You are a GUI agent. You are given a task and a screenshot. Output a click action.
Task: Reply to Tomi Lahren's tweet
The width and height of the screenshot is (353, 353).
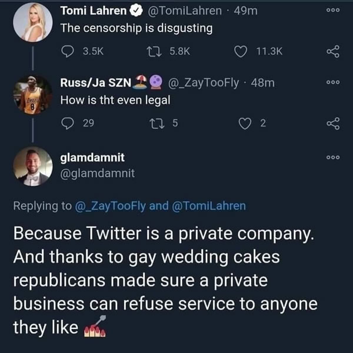point(67,52)
